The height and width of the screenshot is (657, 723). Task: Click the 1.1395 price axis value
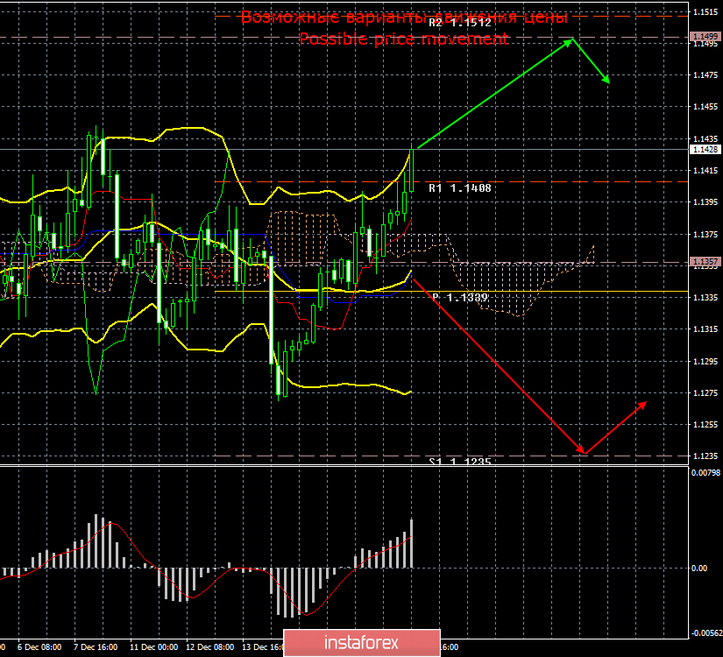(705, 202)
